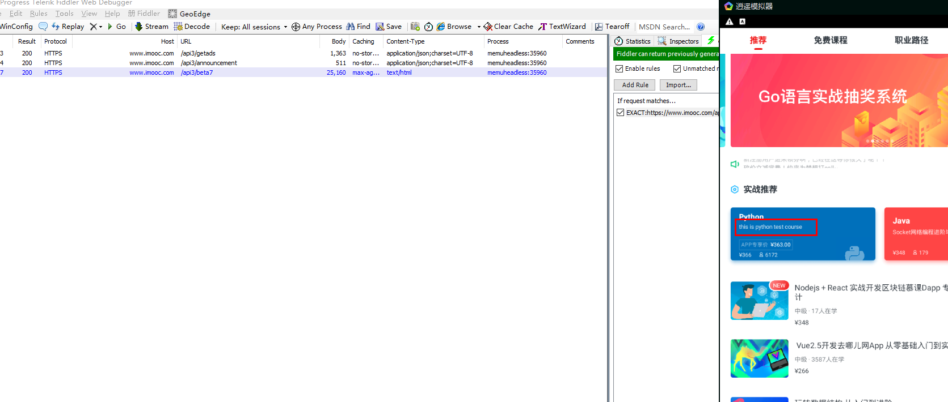Image resolution: width=948 pixels, height=402 pixels.
Task: Click the timer stopwatch icon
Action: (x=429, y=27)
